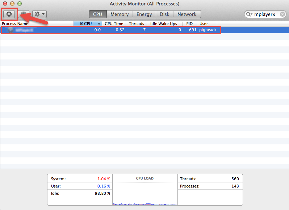Sort by Idle Wake Ups column
The width and height of the screenshot is (289, 210).
[x=163, y=24]
